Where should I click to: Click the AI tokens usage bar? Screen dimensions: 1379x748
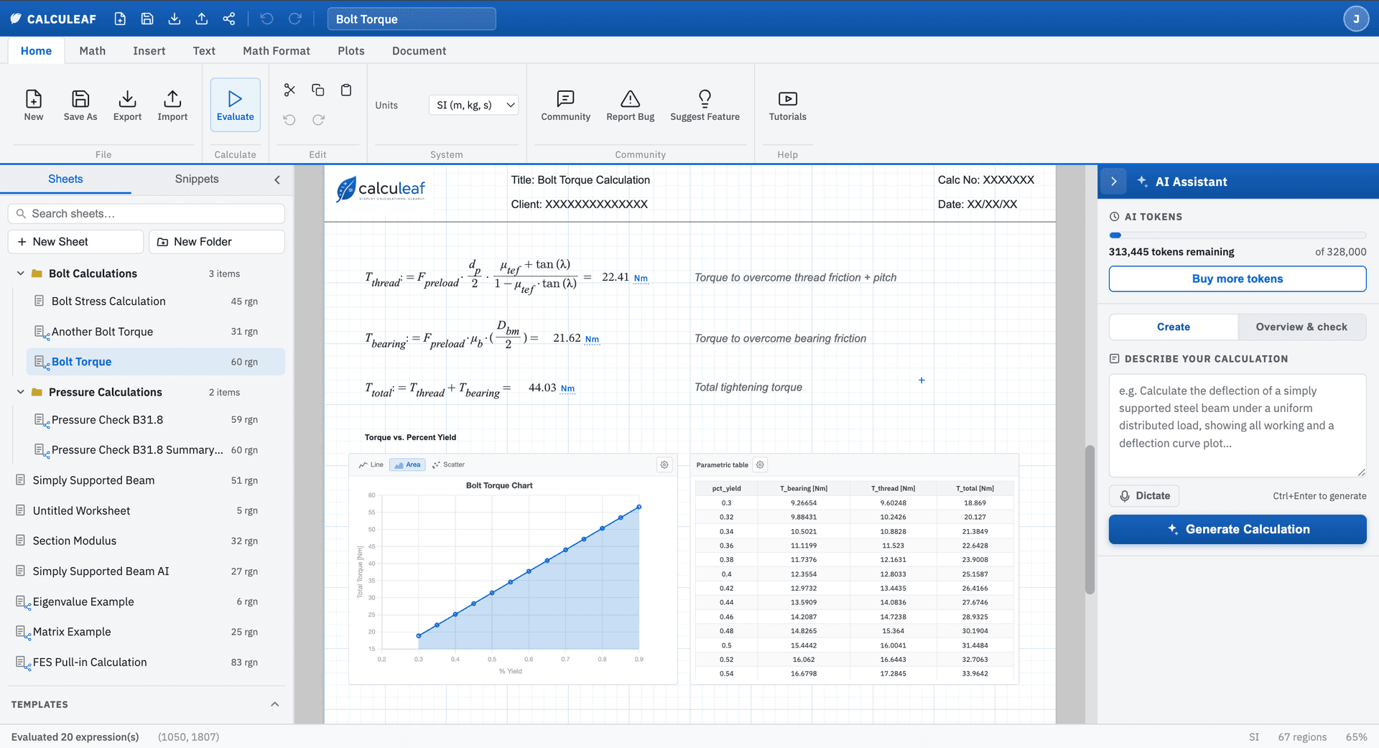1238,235
